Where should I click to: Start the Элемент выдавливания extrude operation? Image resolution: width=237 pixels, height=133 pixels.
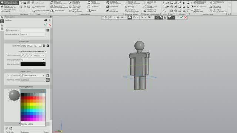59,3
